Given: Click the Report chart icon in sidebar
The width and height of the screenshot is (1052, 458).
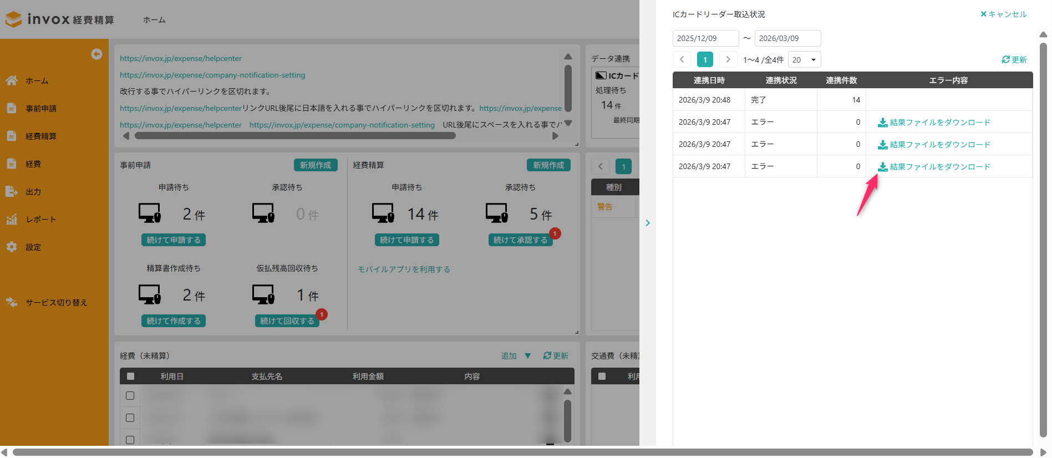Looking at the screenshot, I should pos(12,219).
